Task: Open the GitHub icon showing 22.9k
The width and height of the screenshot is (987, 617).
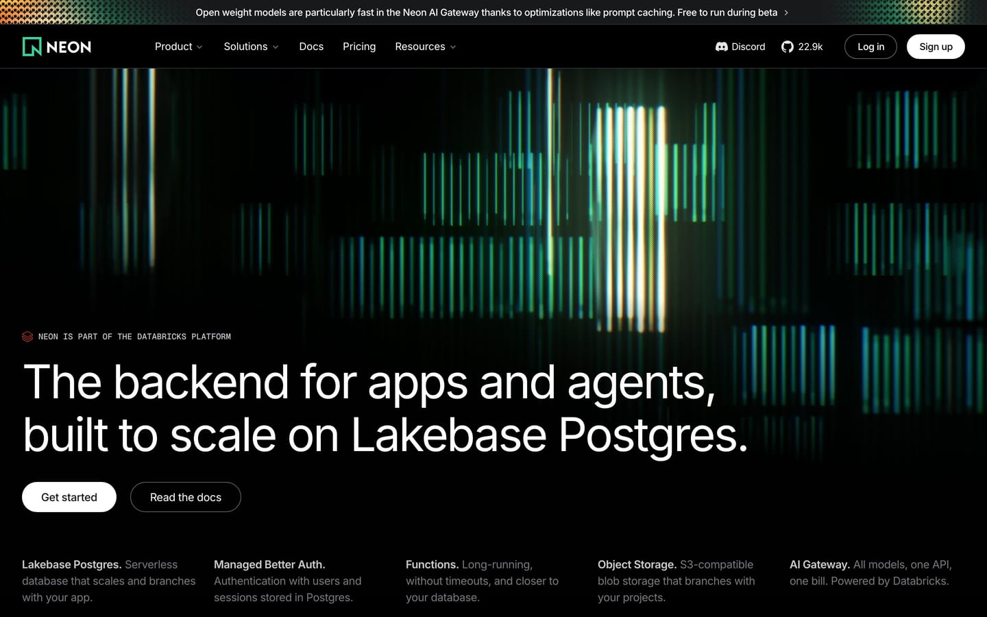Action: point(788,47)
